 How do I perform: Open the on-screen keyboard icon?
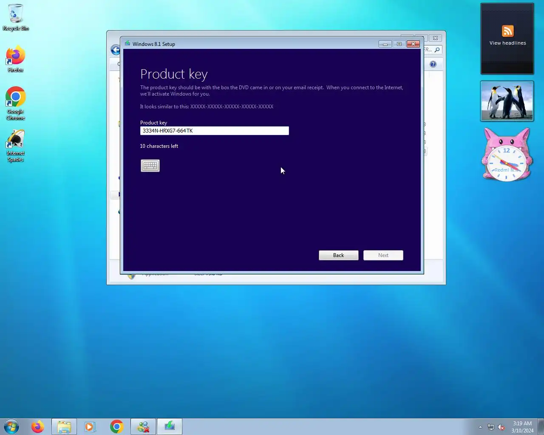(150, 166)
